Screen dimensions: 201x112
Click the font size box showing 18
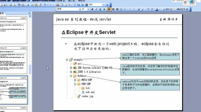tap(84, 9)
